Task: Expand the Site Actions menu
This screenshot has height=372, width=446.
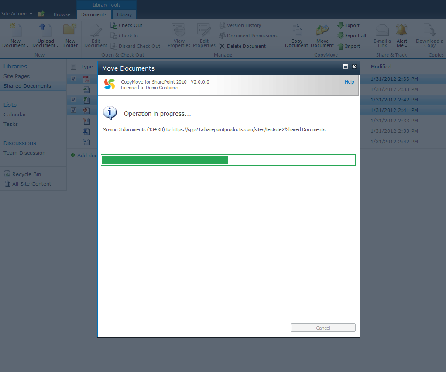Action: pyautogui.click(x=17, y=14)
